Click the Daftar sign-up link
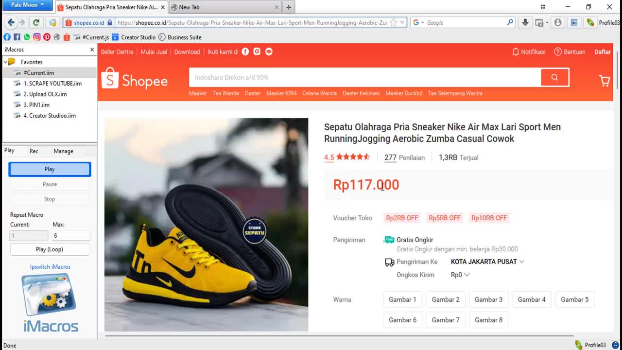 pos(603,52)
